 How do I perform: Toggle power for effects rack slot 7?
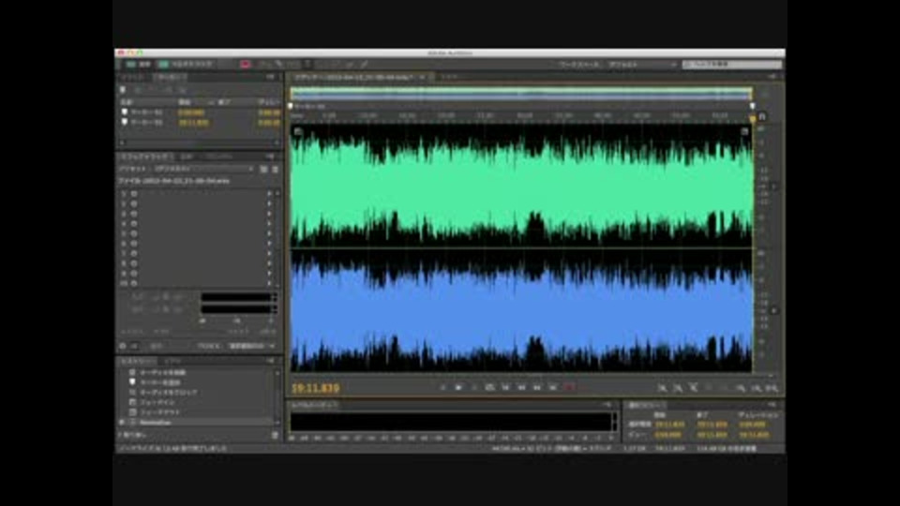[134, 254]
